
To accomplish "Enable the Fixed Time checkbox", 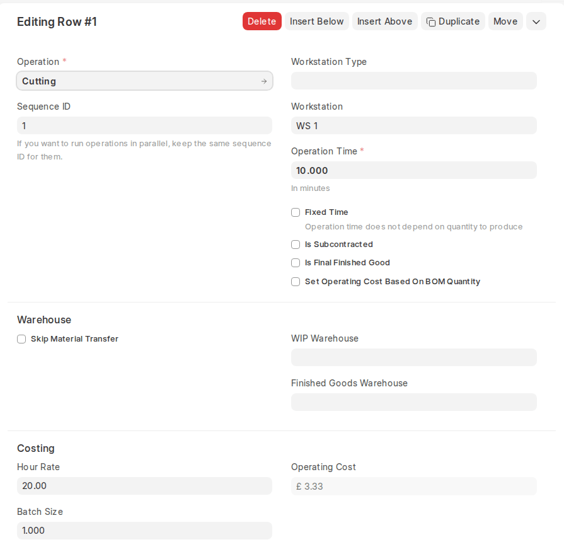I will tap(296, 212).
